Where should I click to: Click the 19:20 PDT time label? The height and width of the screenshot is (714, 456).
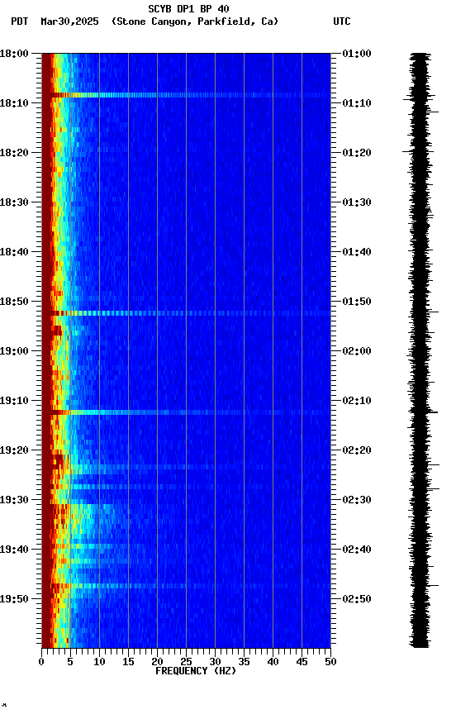(x=14, y=450)
